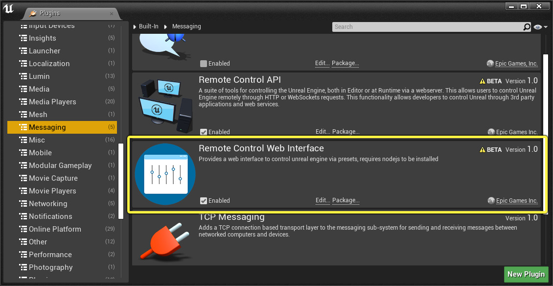Click the Networking category list icon
Image resolution: width=553 pixels, height=286 pixels.
coord(23,203)
